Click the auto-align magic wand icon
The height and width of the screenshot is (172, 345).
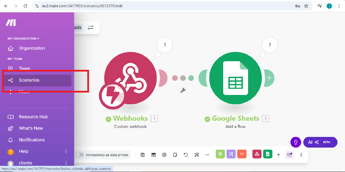pyautogui.click(x=197, y=155)
